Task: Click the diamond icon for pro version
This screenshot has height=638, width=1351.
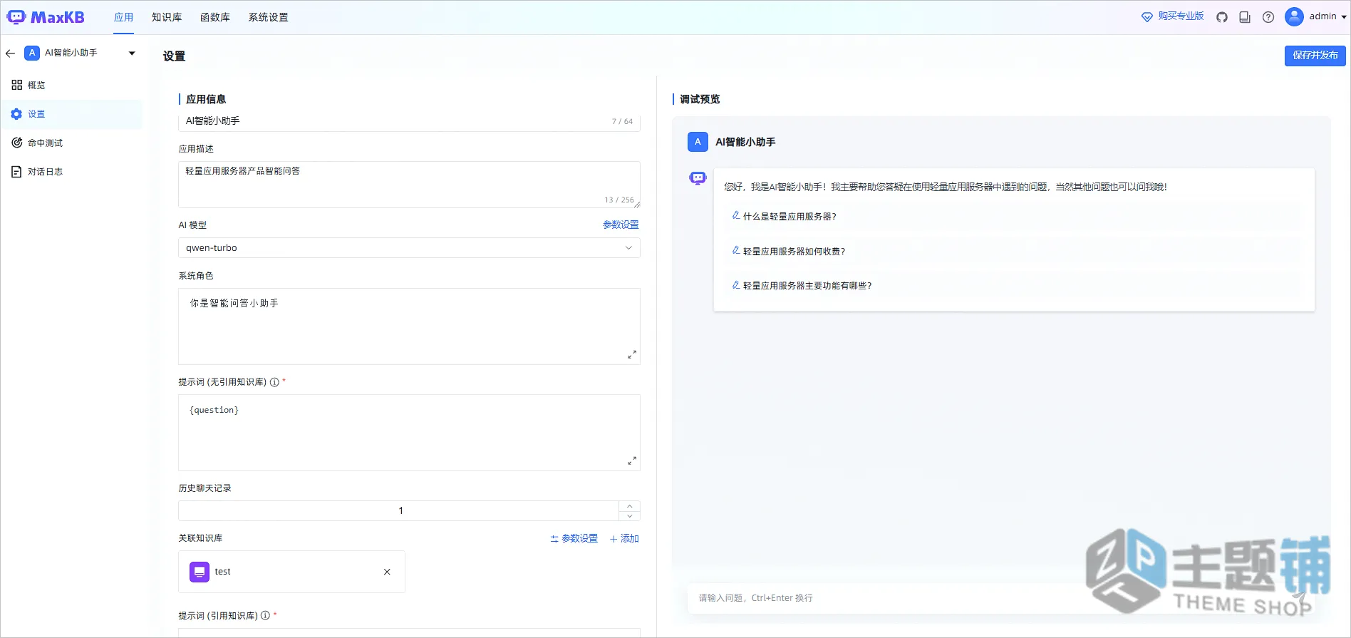Action: [1147, 17]
